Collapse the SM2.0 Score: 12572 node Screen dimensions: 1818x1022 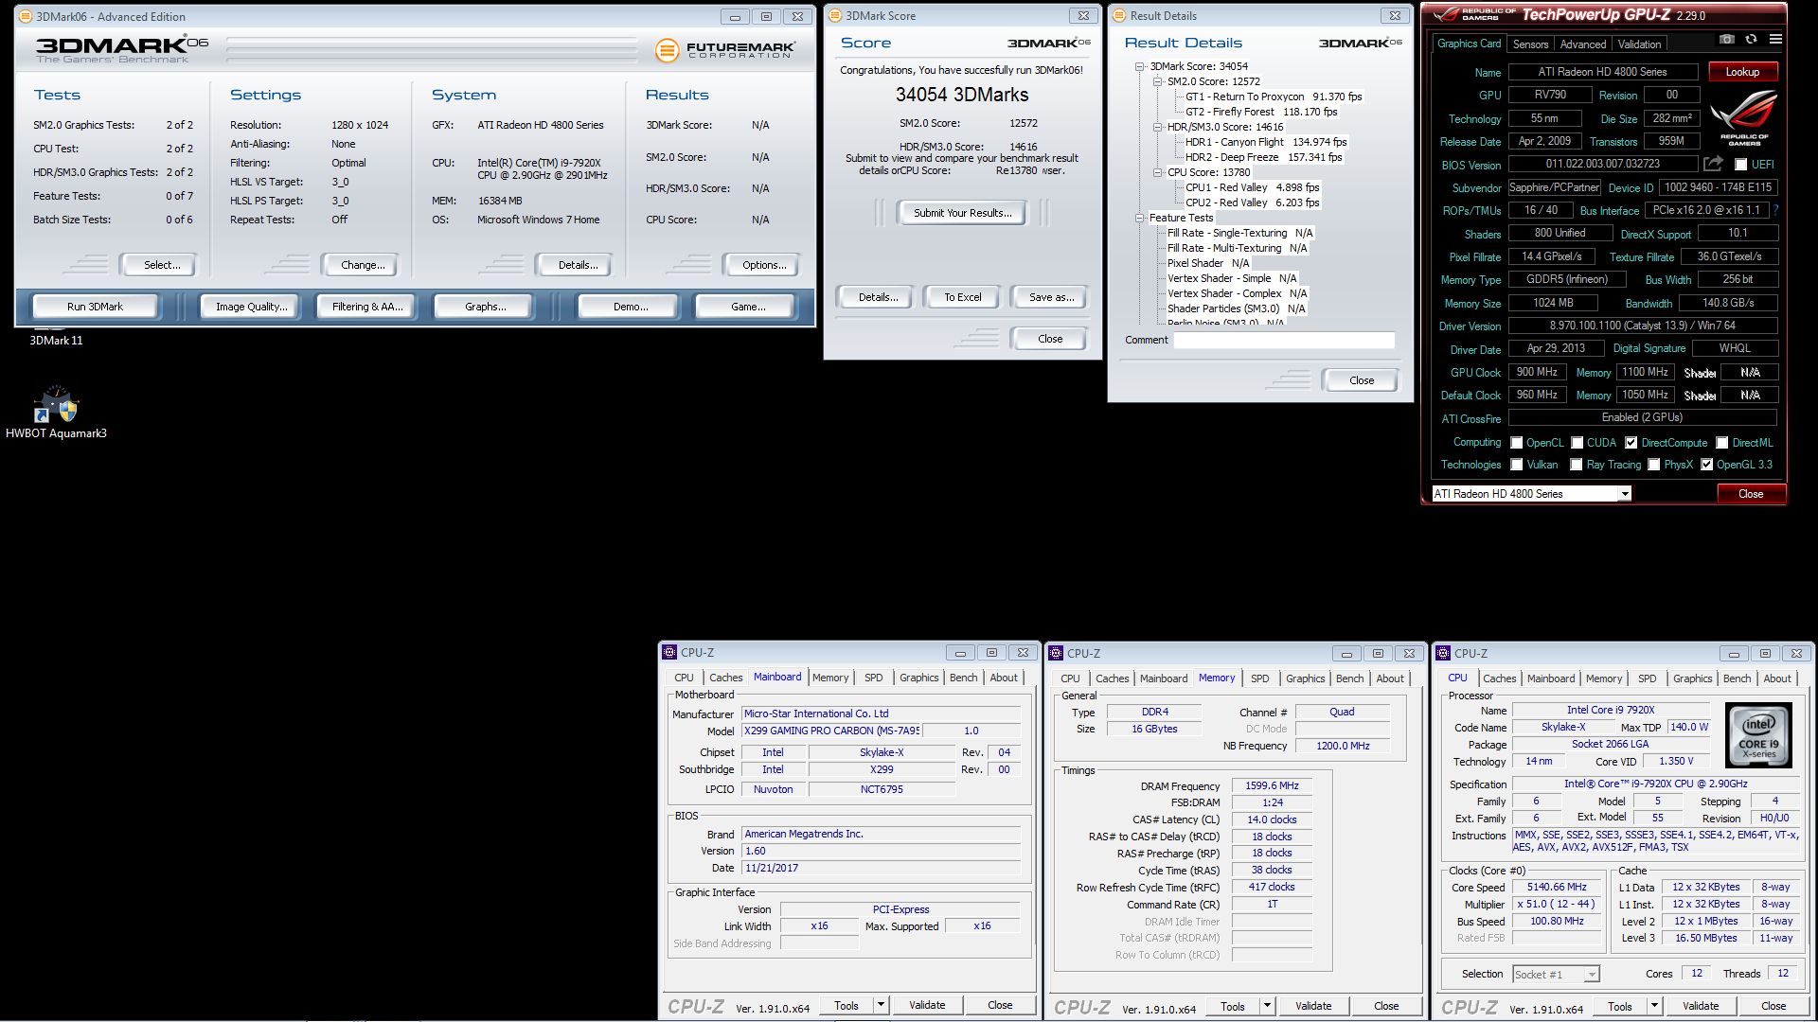coord(1157,81)
